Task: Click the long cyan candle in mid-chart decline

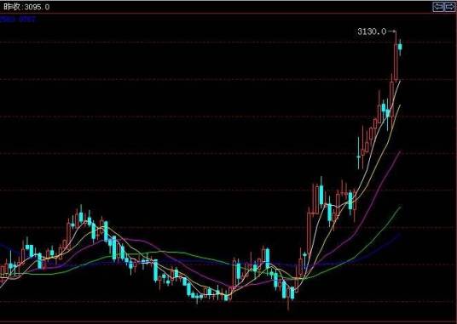Action: 156,270
